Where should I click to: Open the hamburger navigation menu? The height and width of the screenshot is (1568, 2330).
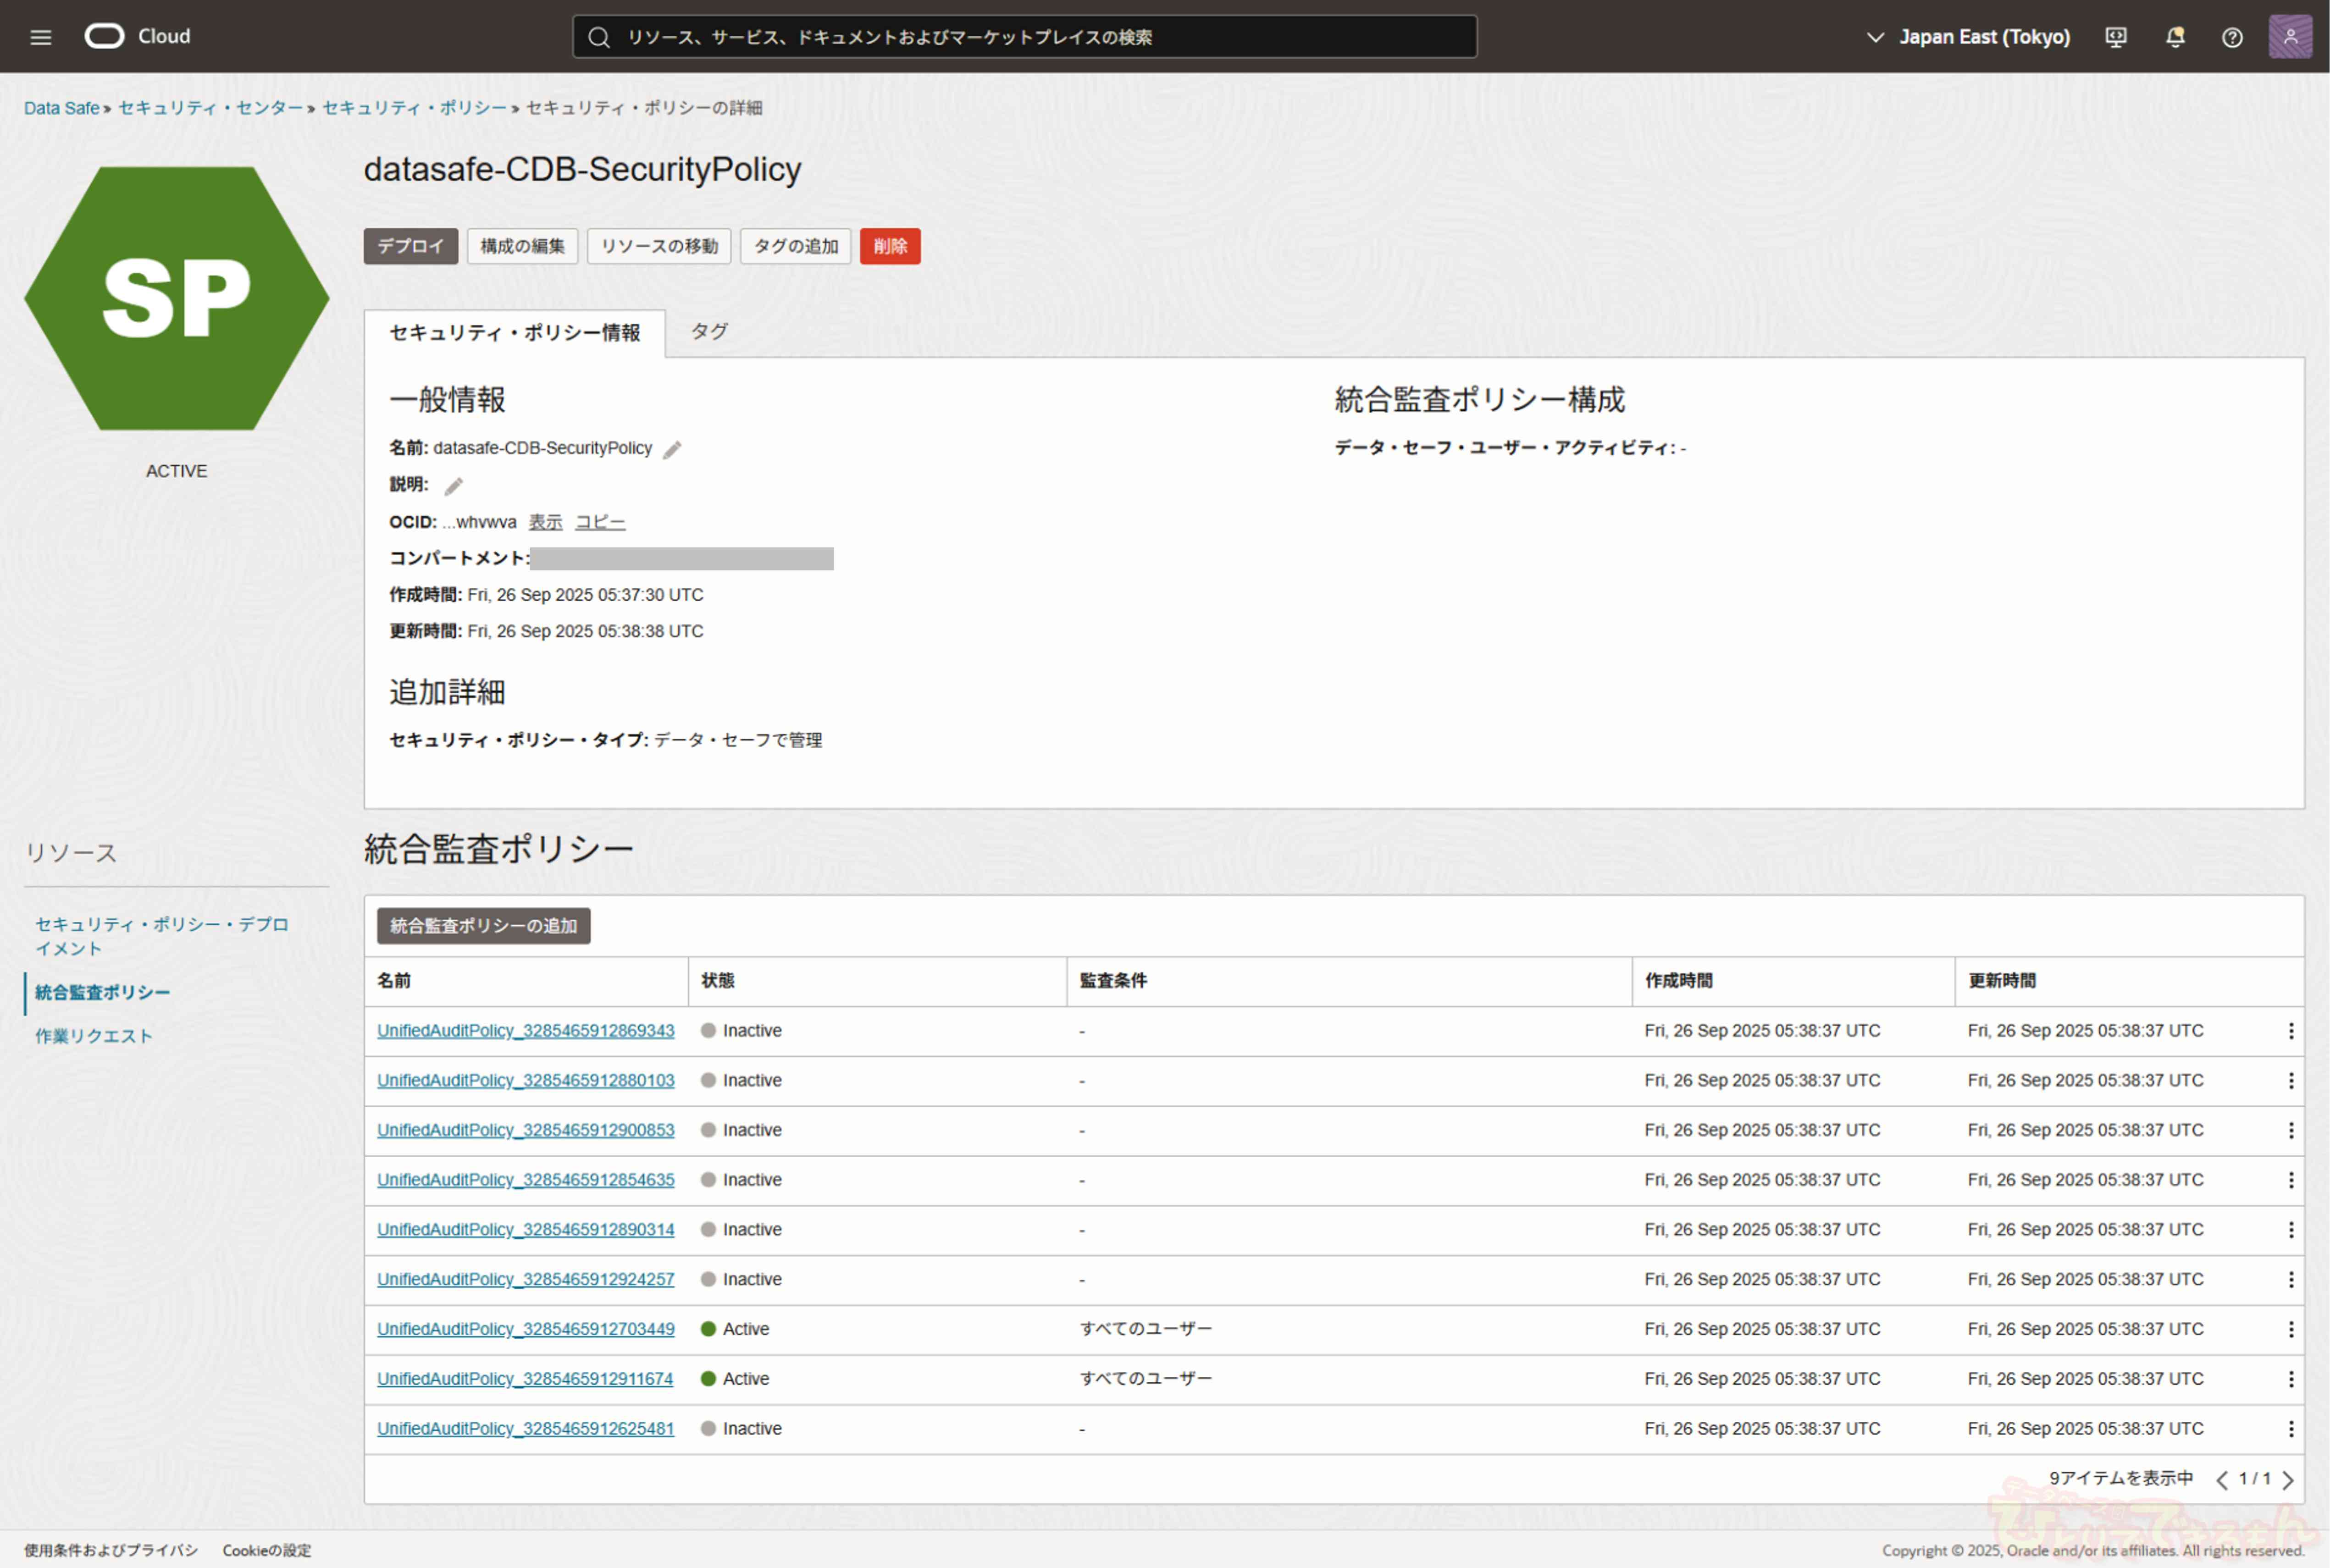(x=40, y=37)
